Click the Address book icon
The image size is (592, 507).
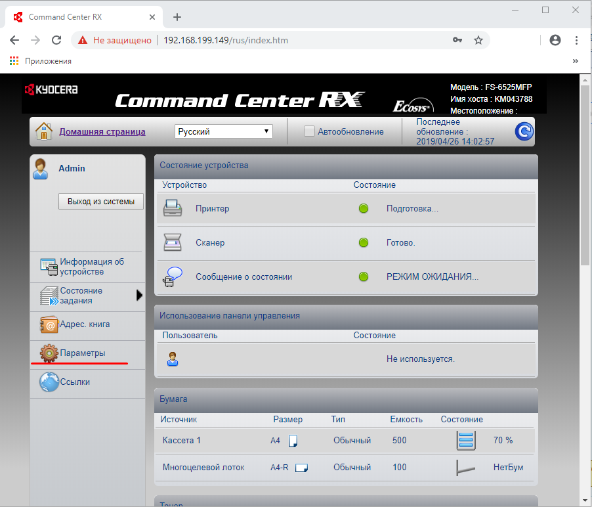tap(49, 324)
